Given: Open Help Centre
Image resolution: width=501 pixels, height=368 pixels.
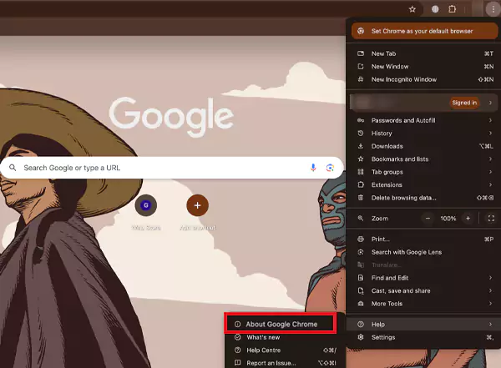Looking at the screenshot, I should [x=285, y=350].
